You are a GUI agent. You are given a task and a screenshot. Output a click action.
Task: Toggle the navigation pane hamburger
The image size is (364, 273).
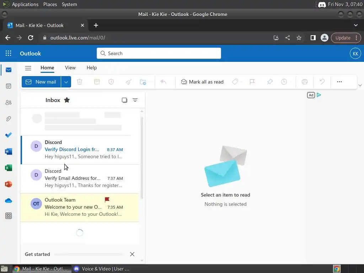(28, 68)
